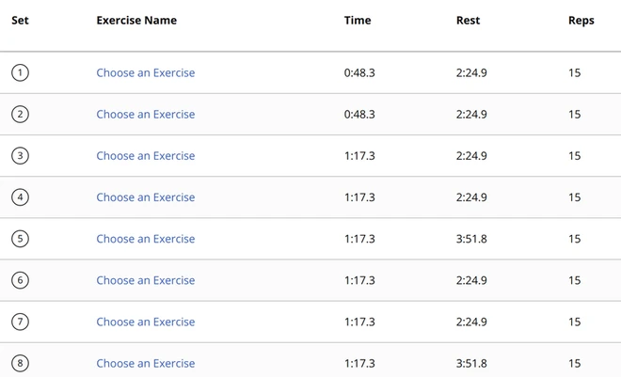Select set 2 time value 0:48.3

click(359, 115)
